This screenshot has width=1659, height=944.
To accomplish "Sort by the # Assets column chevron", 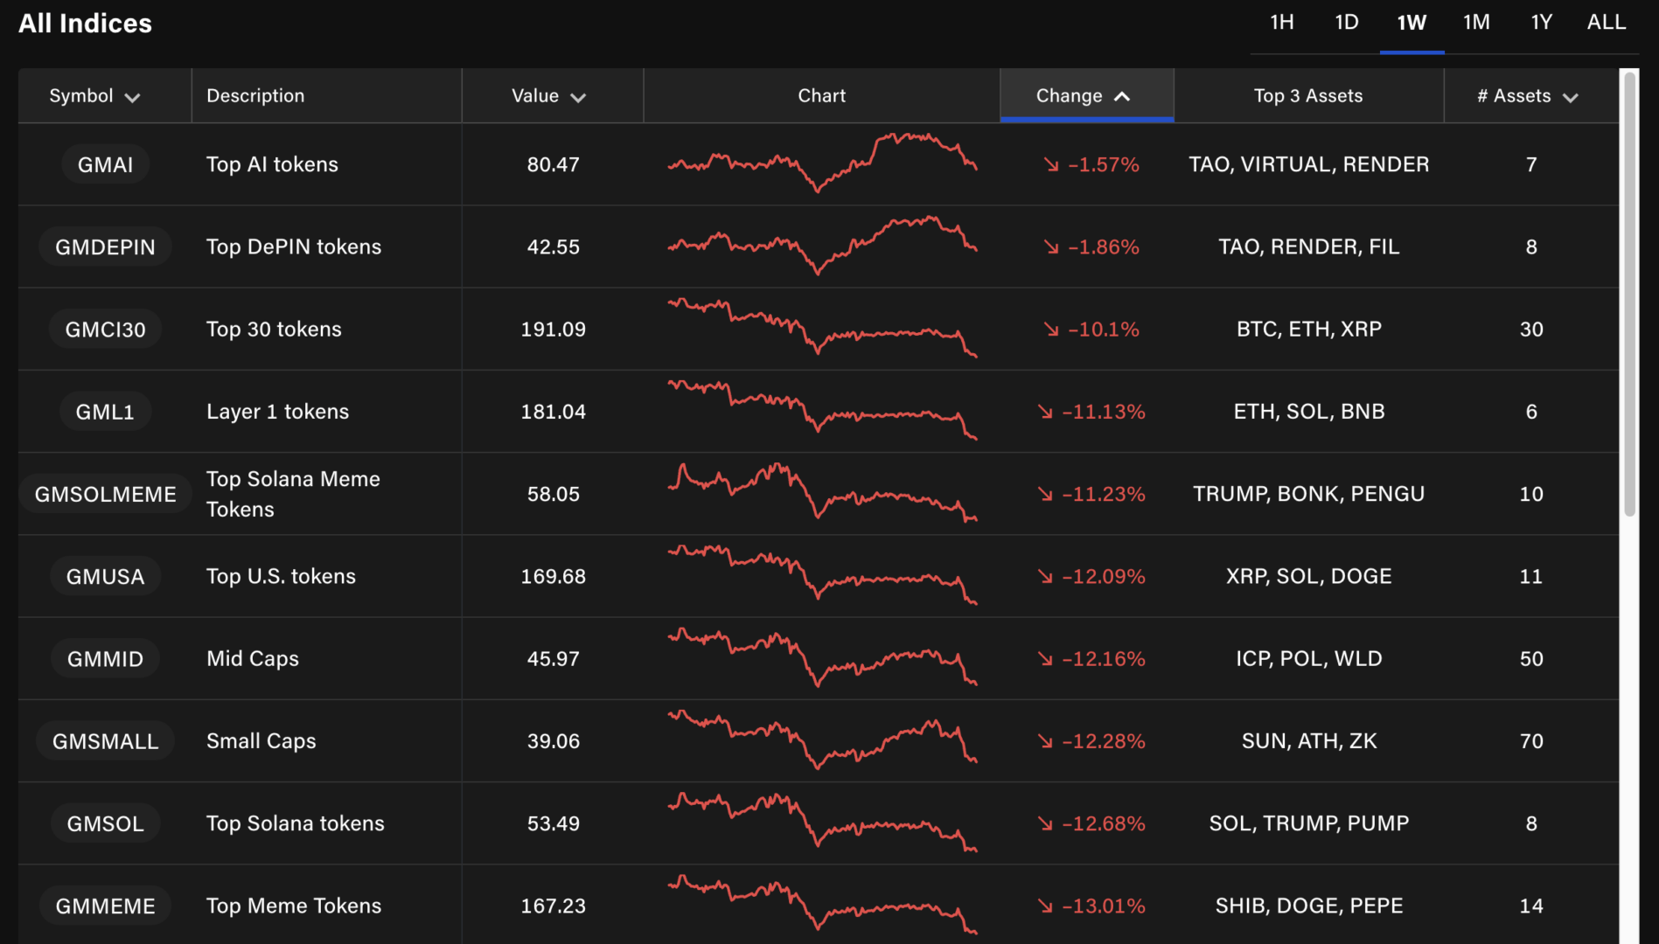I will 1570,97.
